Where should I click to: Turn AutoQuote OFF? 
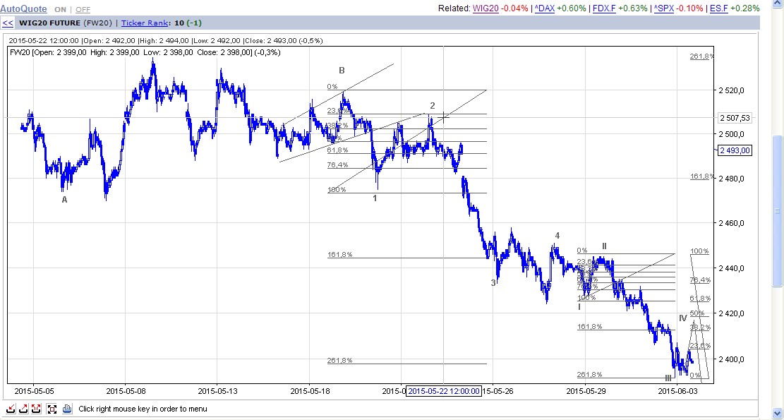click(x=83, y=9)
